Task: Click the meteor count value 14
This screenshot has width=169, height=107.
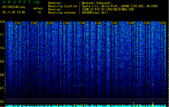Action: pos(39,12)
